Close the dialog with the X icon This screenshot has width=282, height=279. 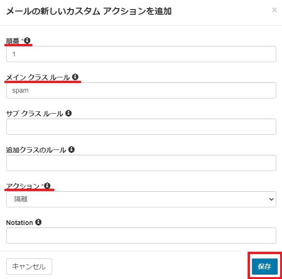[x=274, y=10]
